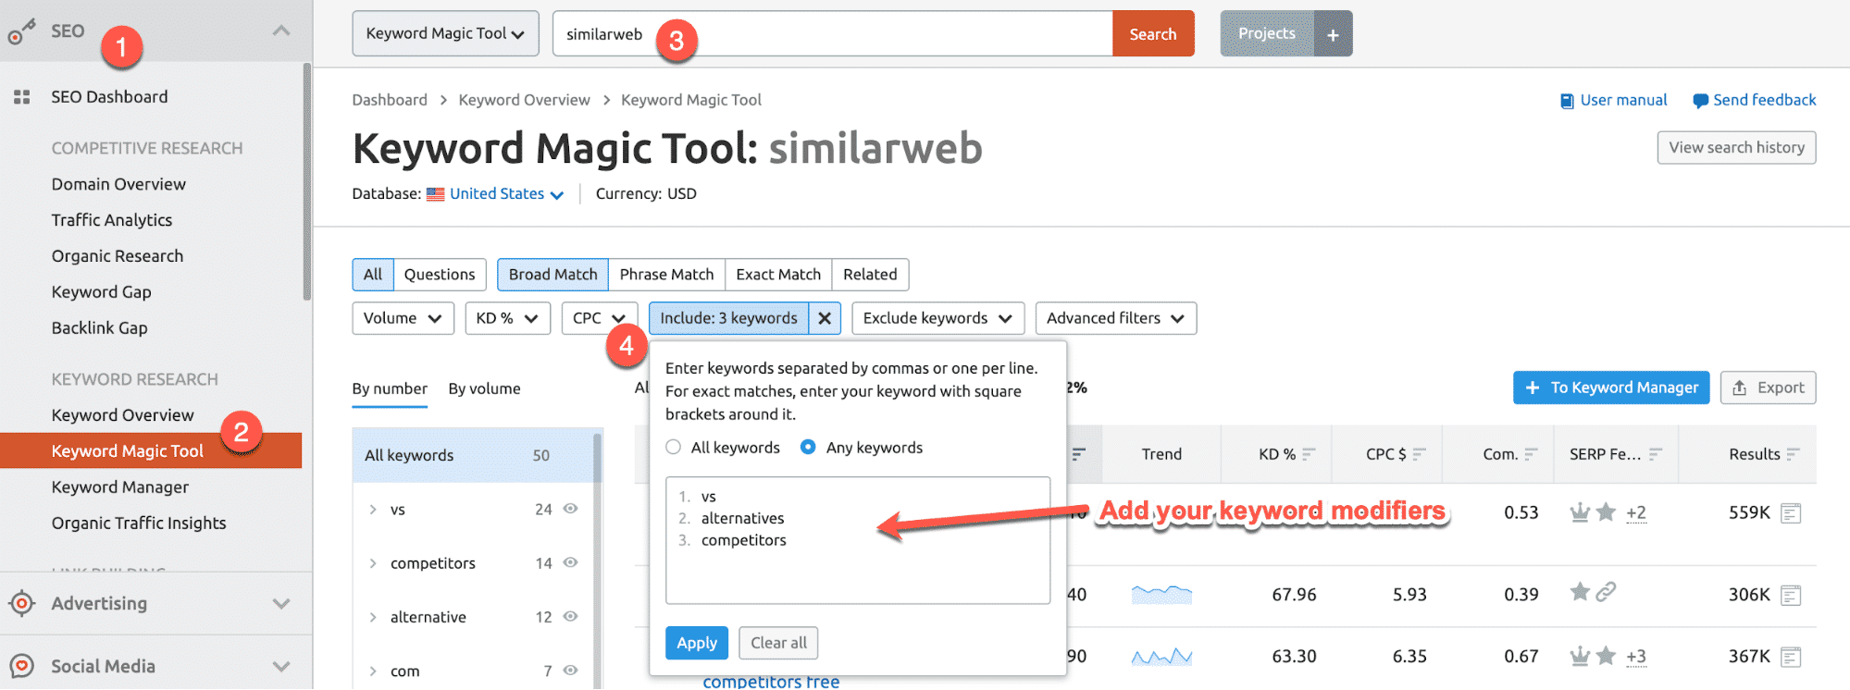Remove the Include keywords filter with X
The width and height of the screenshot is (1850, 690).
(x=825, y=318)
